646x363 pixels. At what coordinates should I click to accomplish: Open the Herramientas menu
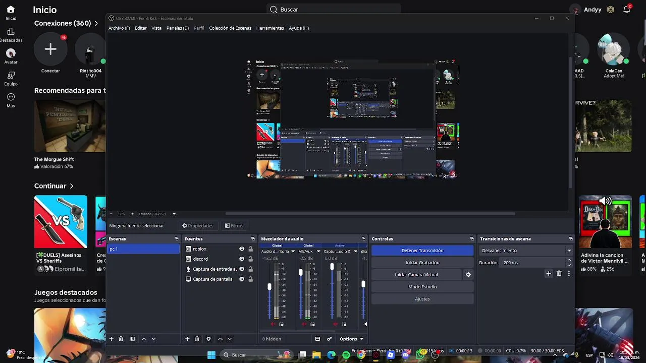[x=270, y=28]
